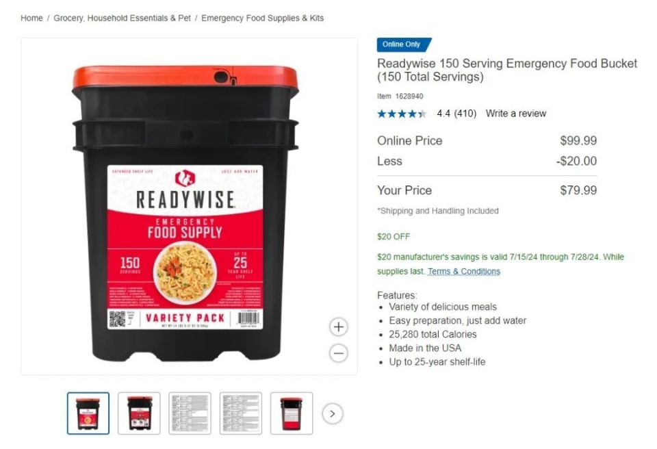Click the 4.4 rating number

[x=443, y=114]
